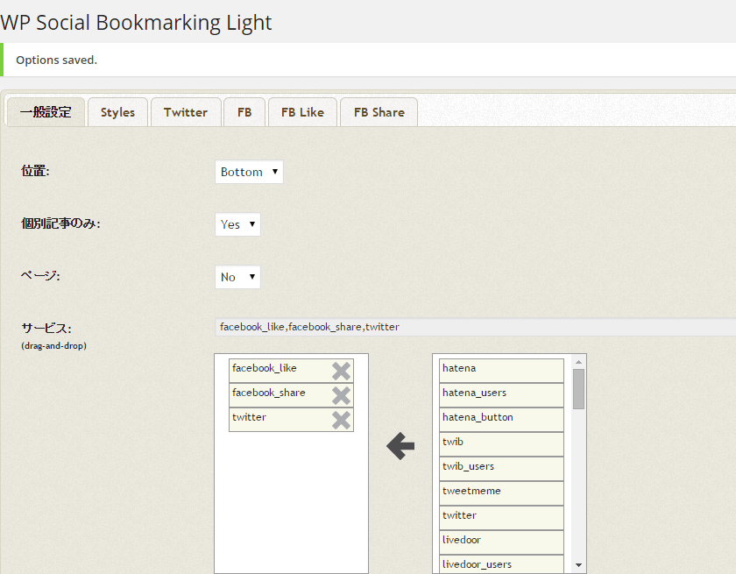Open the FB tab
The width and height of the screenshot is (736, 574).
point(244,112)
